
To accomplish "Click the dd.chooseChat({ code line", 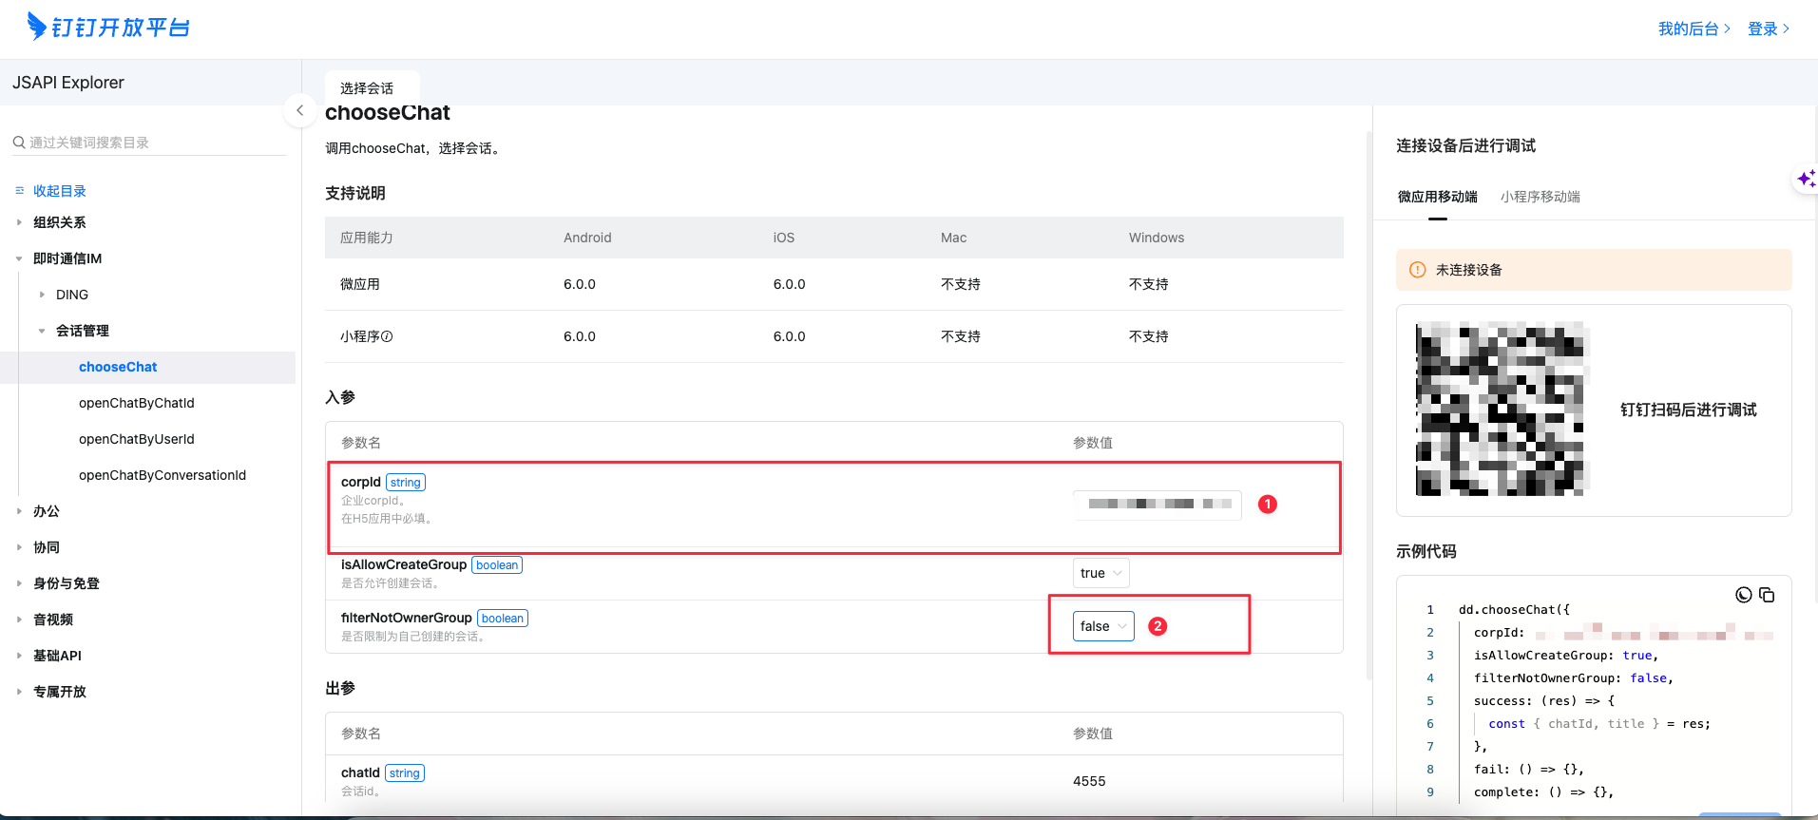I will click(x=1514, y=610).
